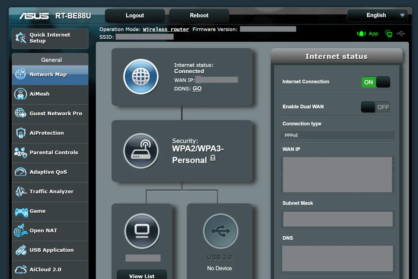The image size is (418, 279).
Task: Open AiCloud 2.0 menu entry
Action: (x=50, y=270)
